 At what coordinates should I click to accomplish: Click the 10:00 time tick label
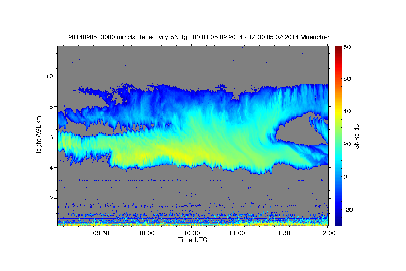point(147,233)
